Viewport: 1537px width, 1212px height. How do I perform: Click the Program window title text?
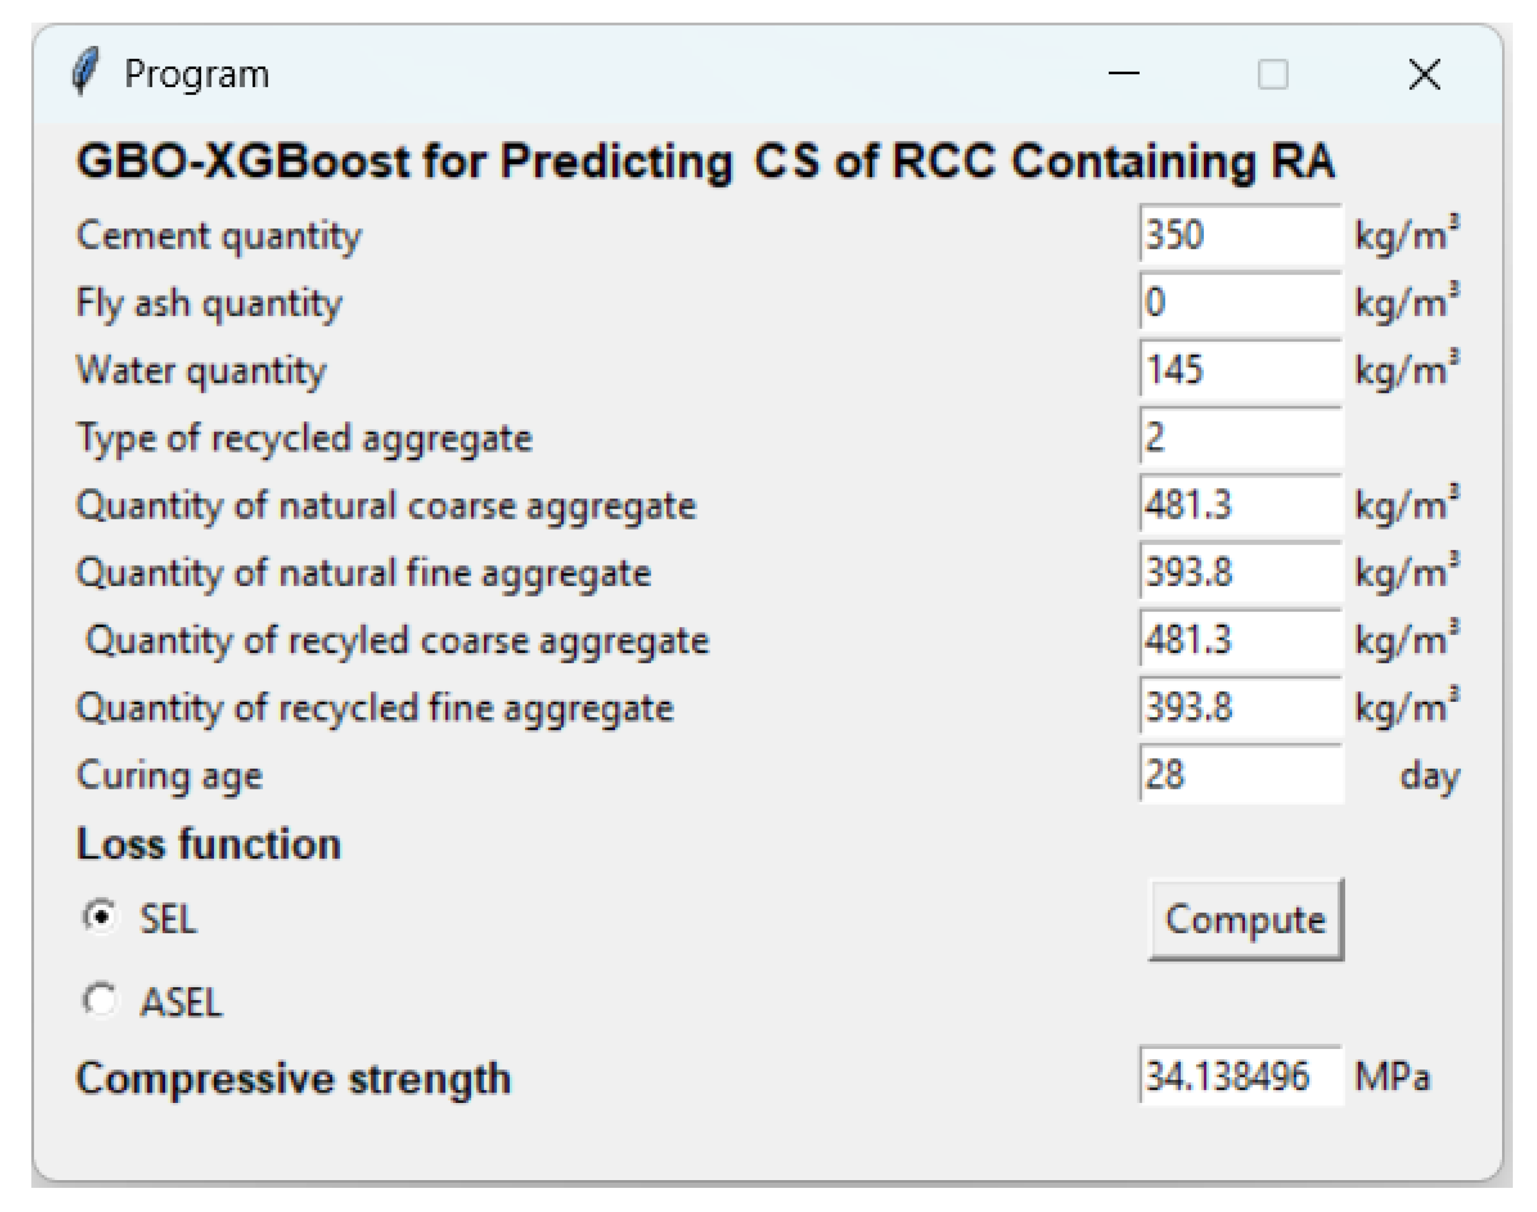pyautogui.click(x=196, y=74)
